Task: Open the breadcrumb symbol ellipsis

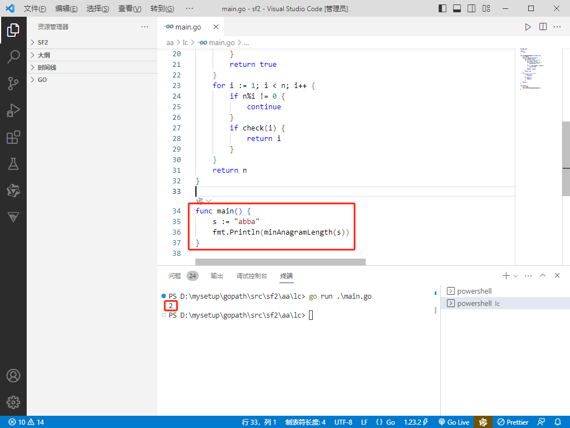Action: pyautogui.click(x=247, y=43)
